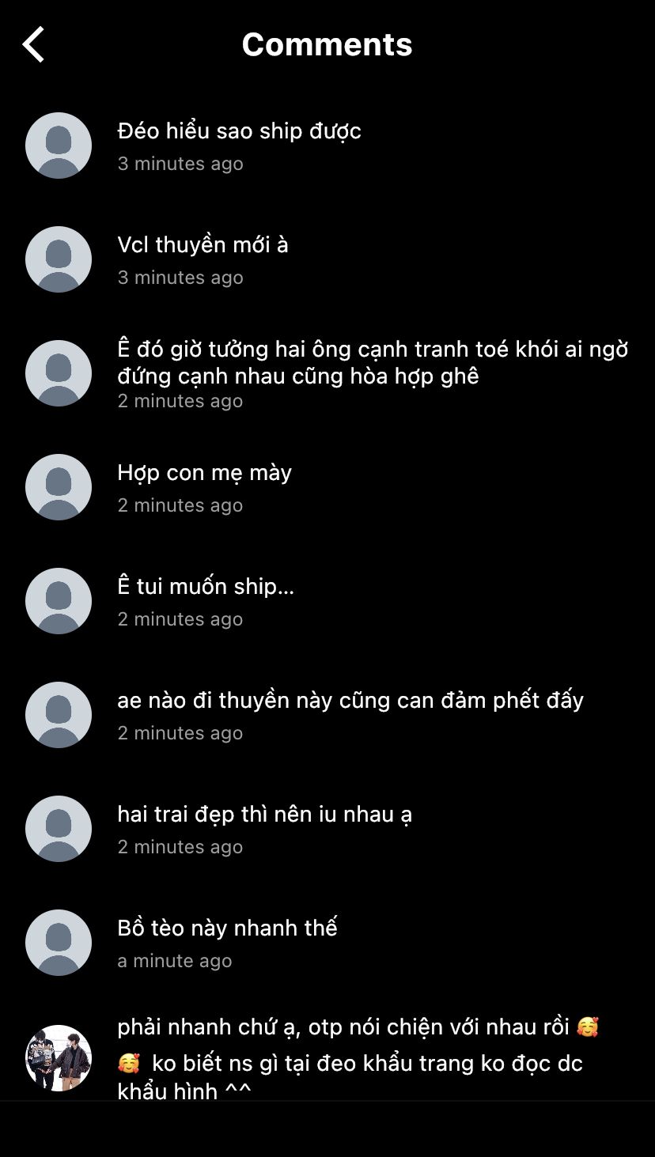Viewport: 655px width, 1157px height.
Task: Tap the comment "Ê tui muốn ship..."
Action: [206, 587]
